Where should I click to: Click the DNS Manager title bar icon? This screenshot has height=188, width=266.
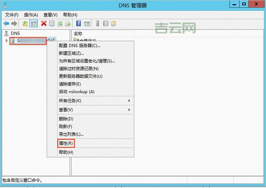(5, 5)
